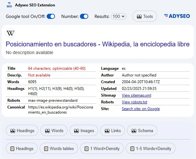Click the 1 Word+Density clipboard button
The width and height of the screenshot is (196, 159).
(102, 148)
